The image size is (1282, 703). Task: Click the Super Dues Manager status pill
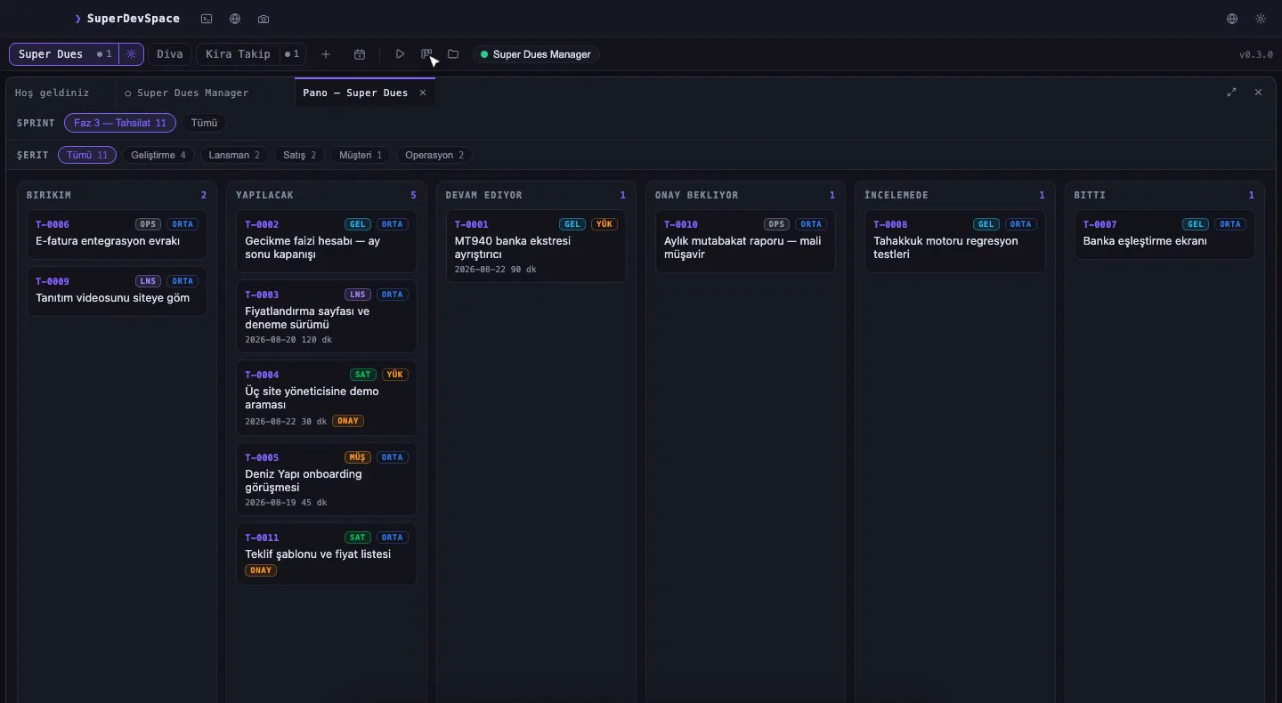536,54
